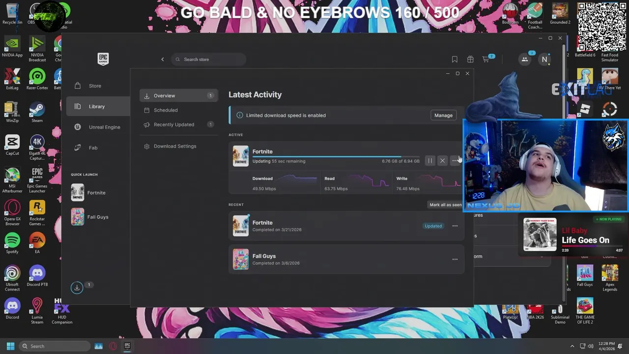Click Manage for limited download speed
629x354 pixels.
click(x=443, y=116)
